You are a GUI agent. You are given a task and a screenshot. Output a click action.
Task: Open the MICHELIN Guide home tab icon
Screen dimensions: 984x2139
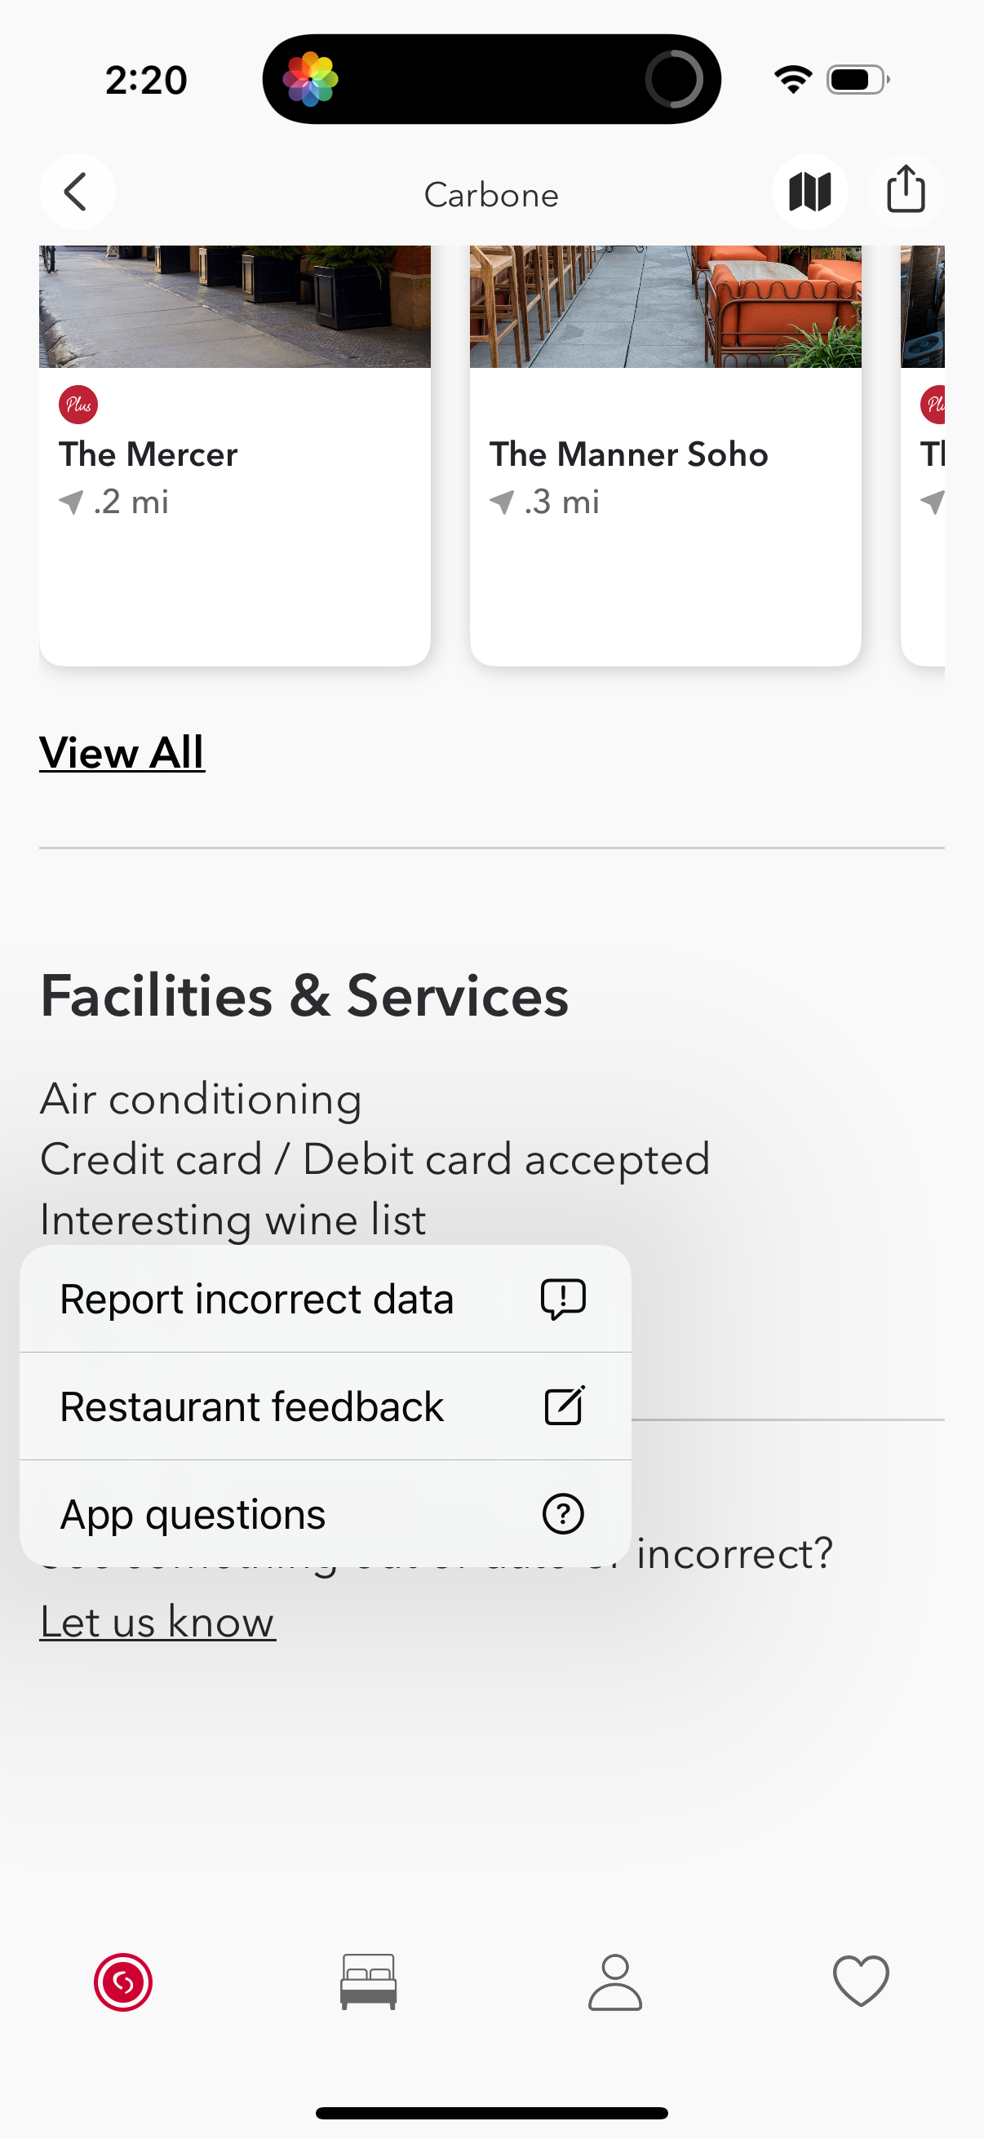[123, 1982]
